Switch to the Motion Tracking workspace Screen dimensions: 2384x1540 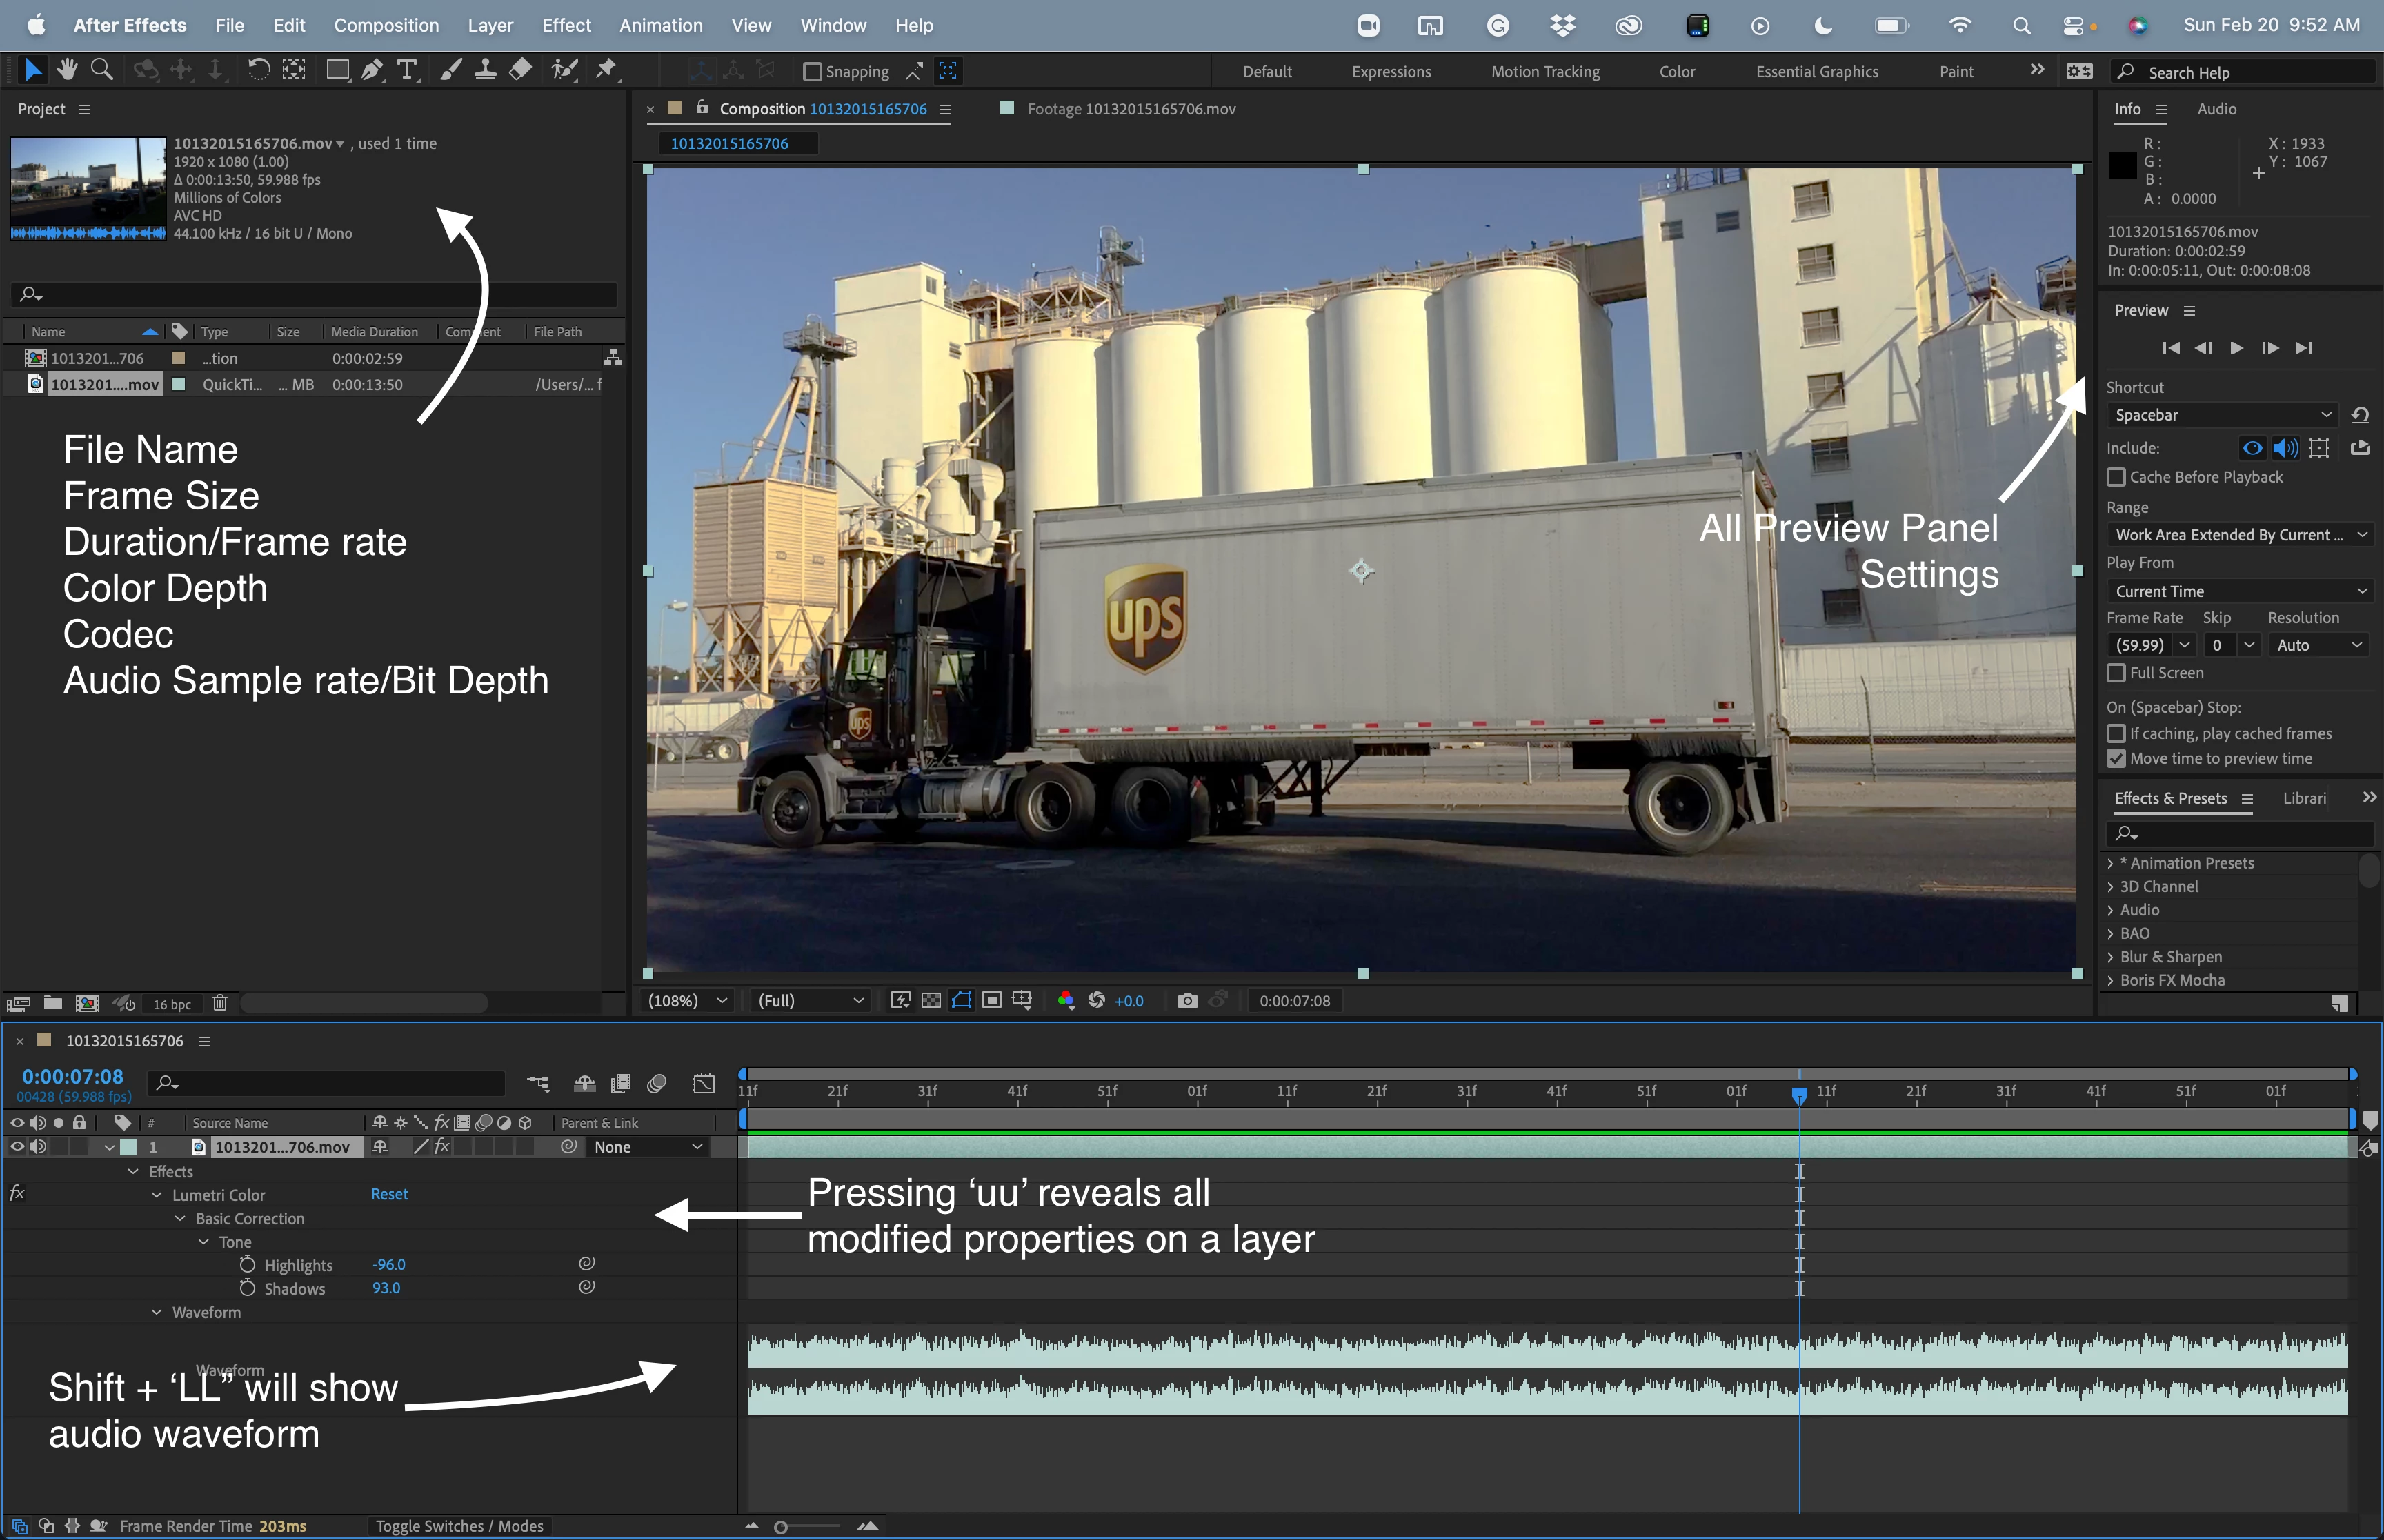1544,72
